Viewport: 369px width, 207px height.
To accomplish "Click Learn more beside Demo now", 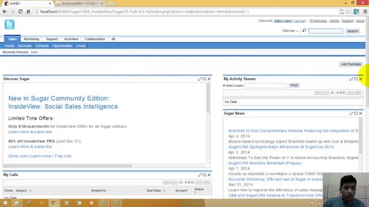I will click(41, 156).
